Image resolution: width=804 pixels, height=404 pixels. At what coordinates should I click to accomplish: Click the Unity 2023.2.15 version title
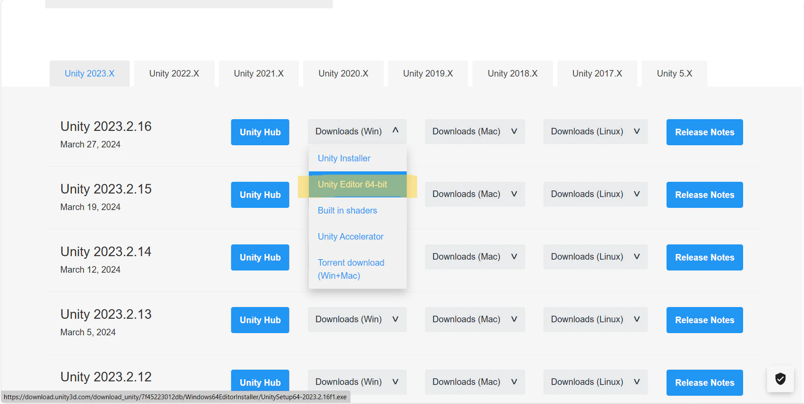[x=106, y=189]
